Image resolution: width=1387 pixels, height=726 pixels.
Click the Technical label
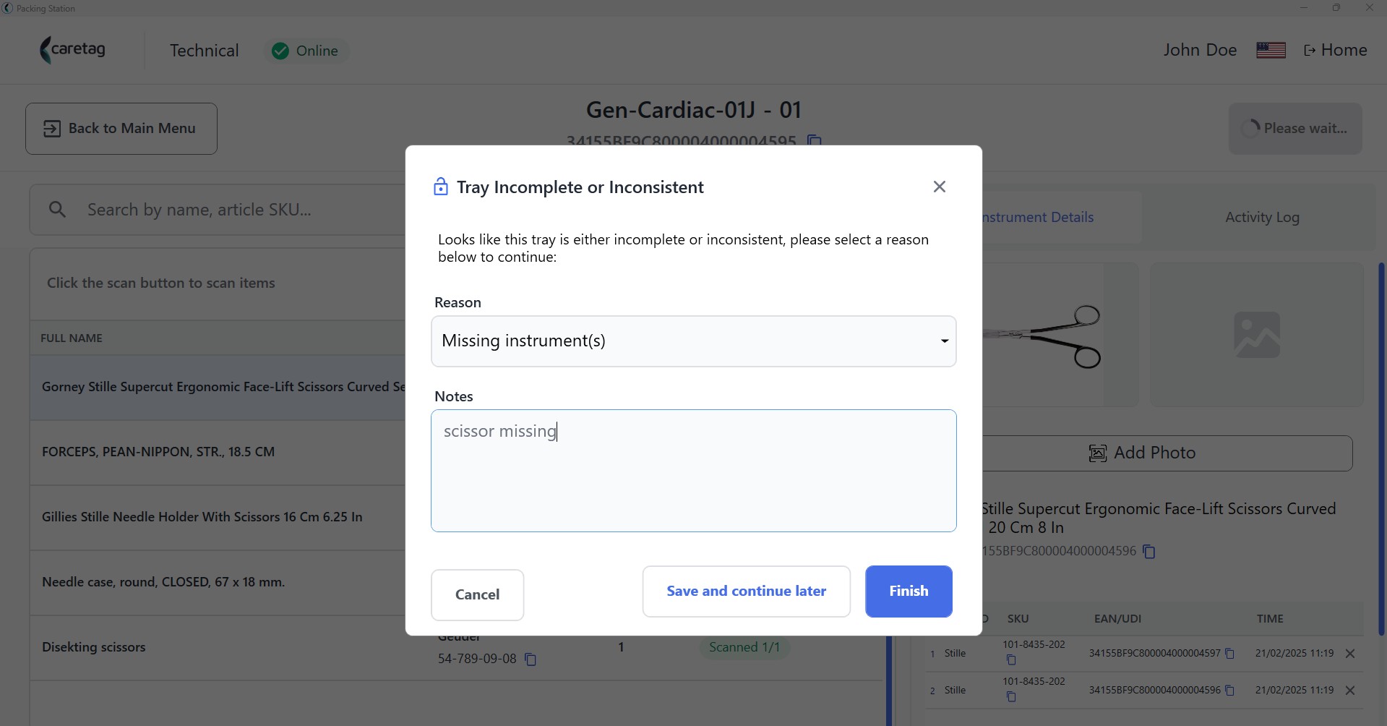tap(204, 51)
